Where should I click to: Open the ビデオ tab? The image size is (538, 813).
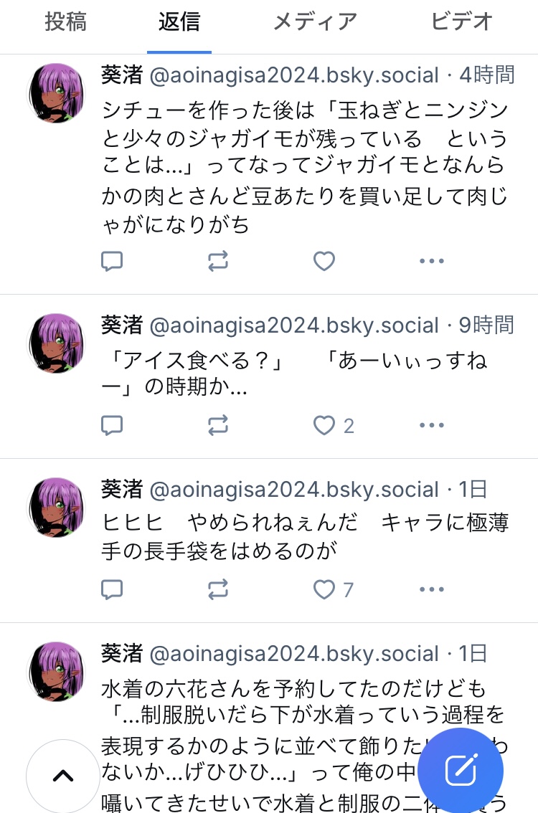tap(461, 22)
